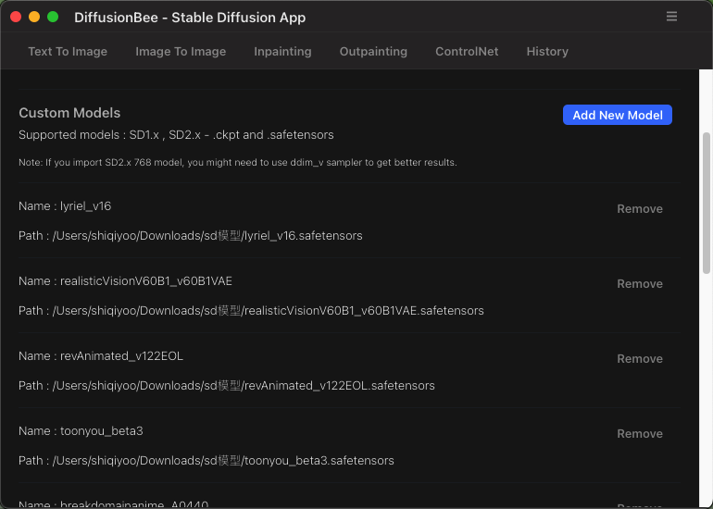Open the hamburger menu icon
This screenshot has width=713, height=509.
click(x=671, y=17)
